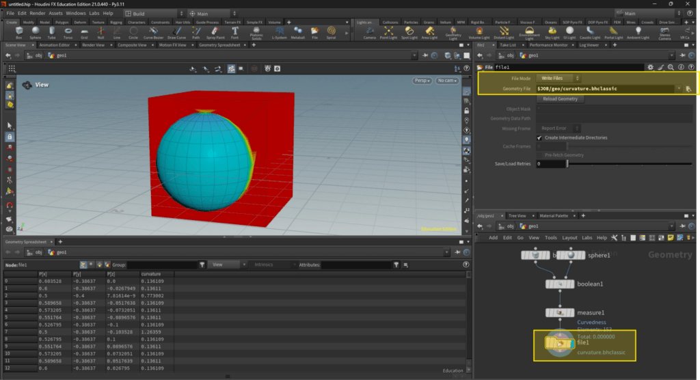The width and height of the screenshot is (700, 380).
Task: Toggle the lock selection tool in viewport sidebar
Action: (x=10, y=137)
